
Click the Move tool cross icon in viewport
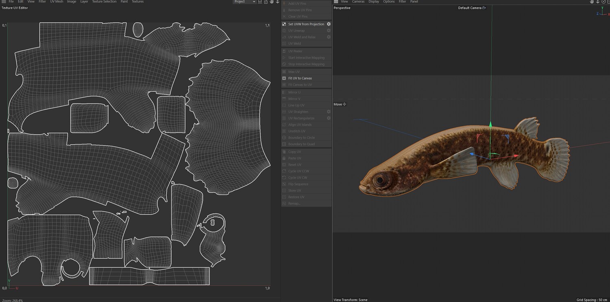pos(344,104)
